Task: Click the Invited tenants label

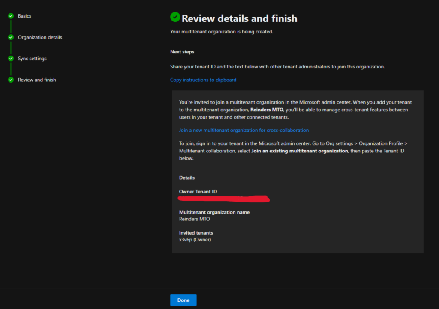Action: click(196, 233)
